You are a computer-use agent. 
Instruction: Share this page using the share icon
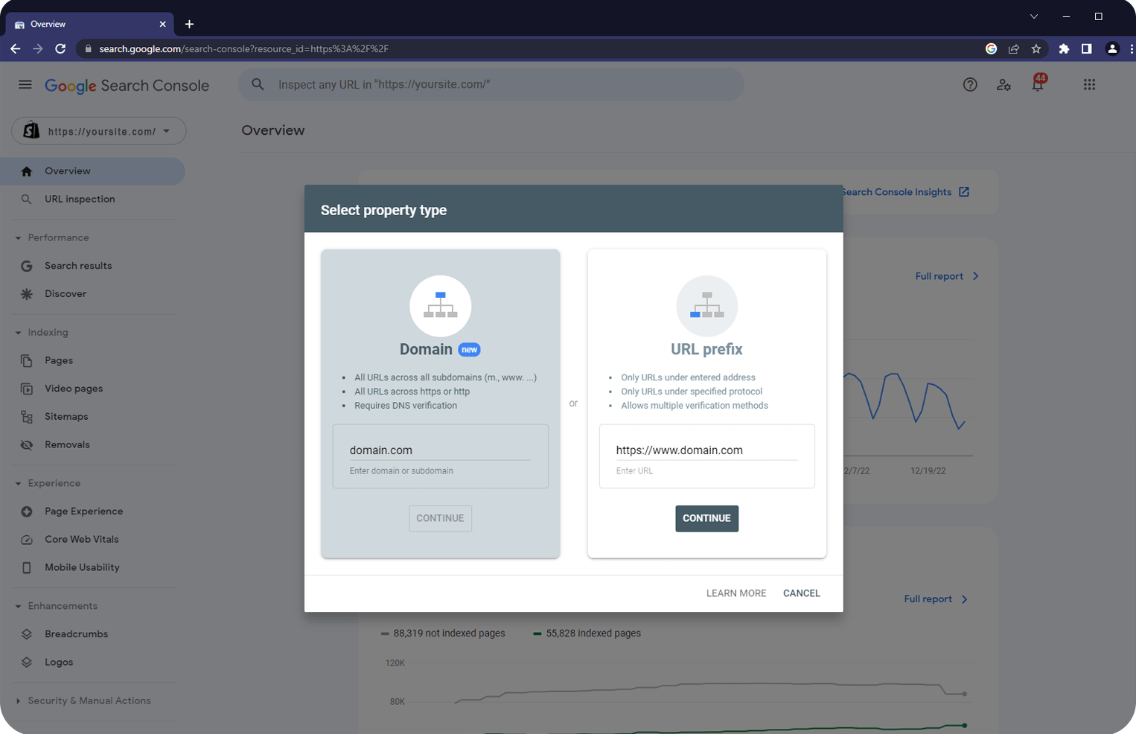tap(1014, 49)
